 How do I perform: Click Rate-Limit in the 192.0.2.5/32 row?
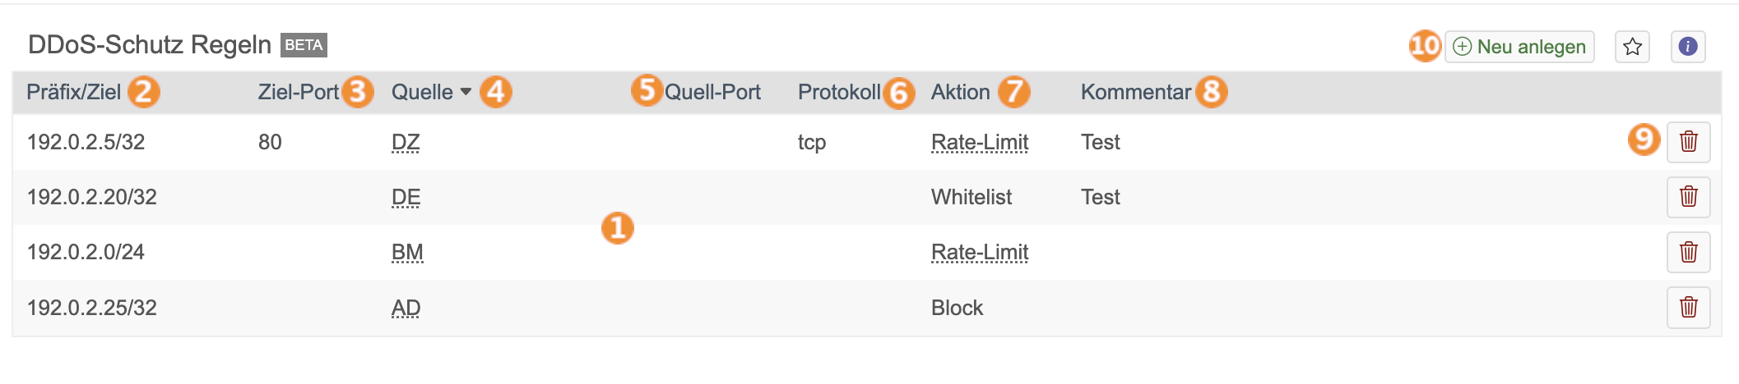point(979,143)
